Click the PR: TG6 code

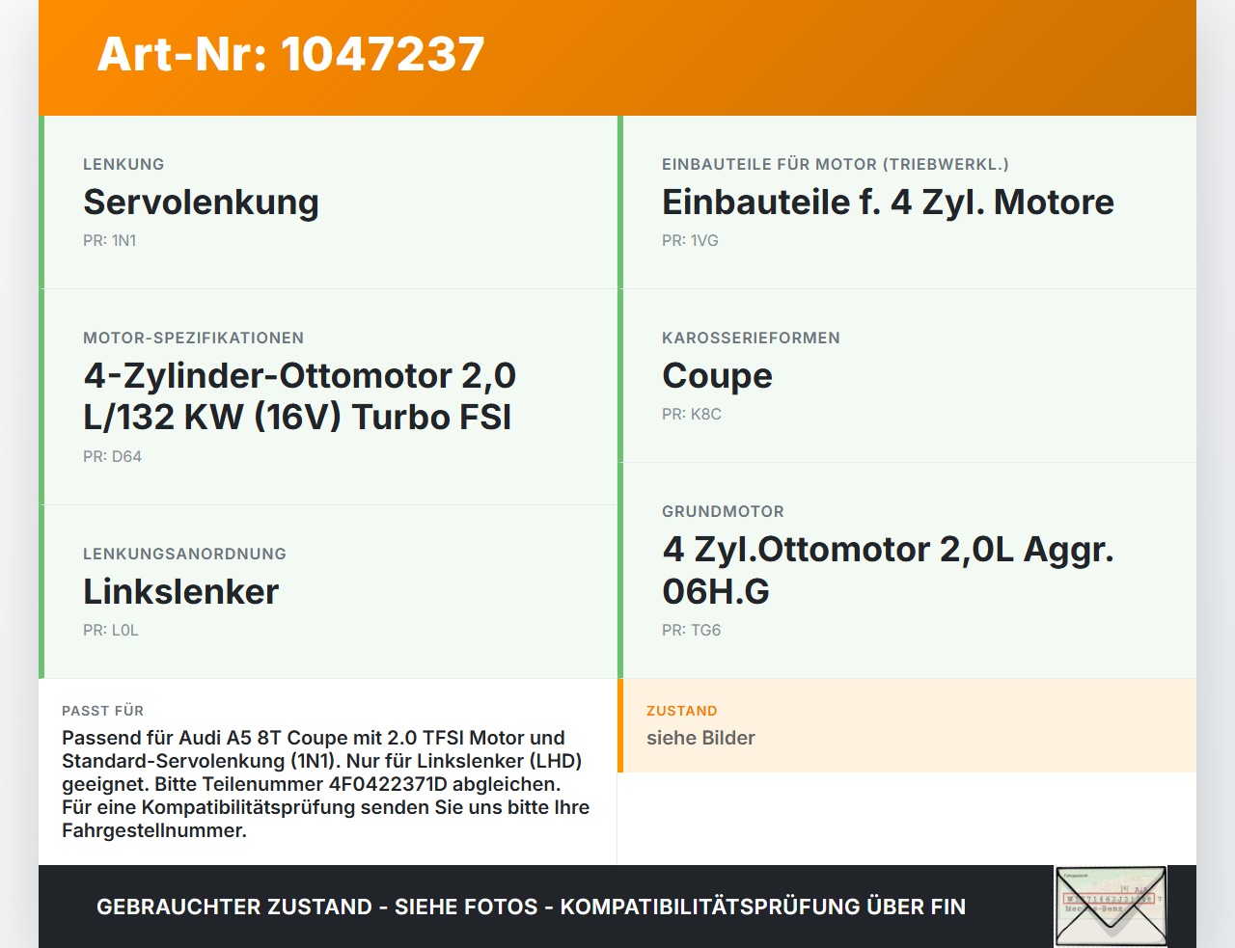(692, 630)
